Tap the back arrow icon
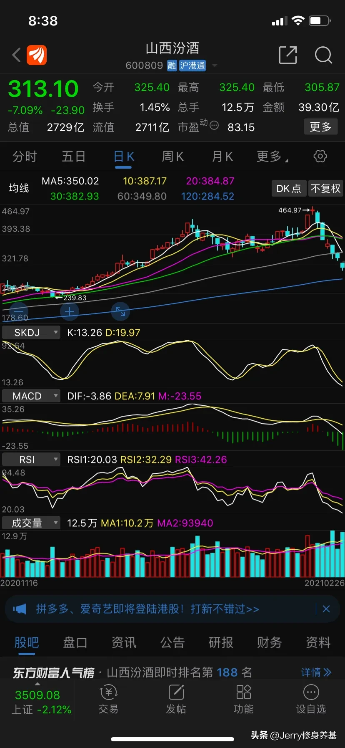Screen dimensions: 345x748 point(17,55)
